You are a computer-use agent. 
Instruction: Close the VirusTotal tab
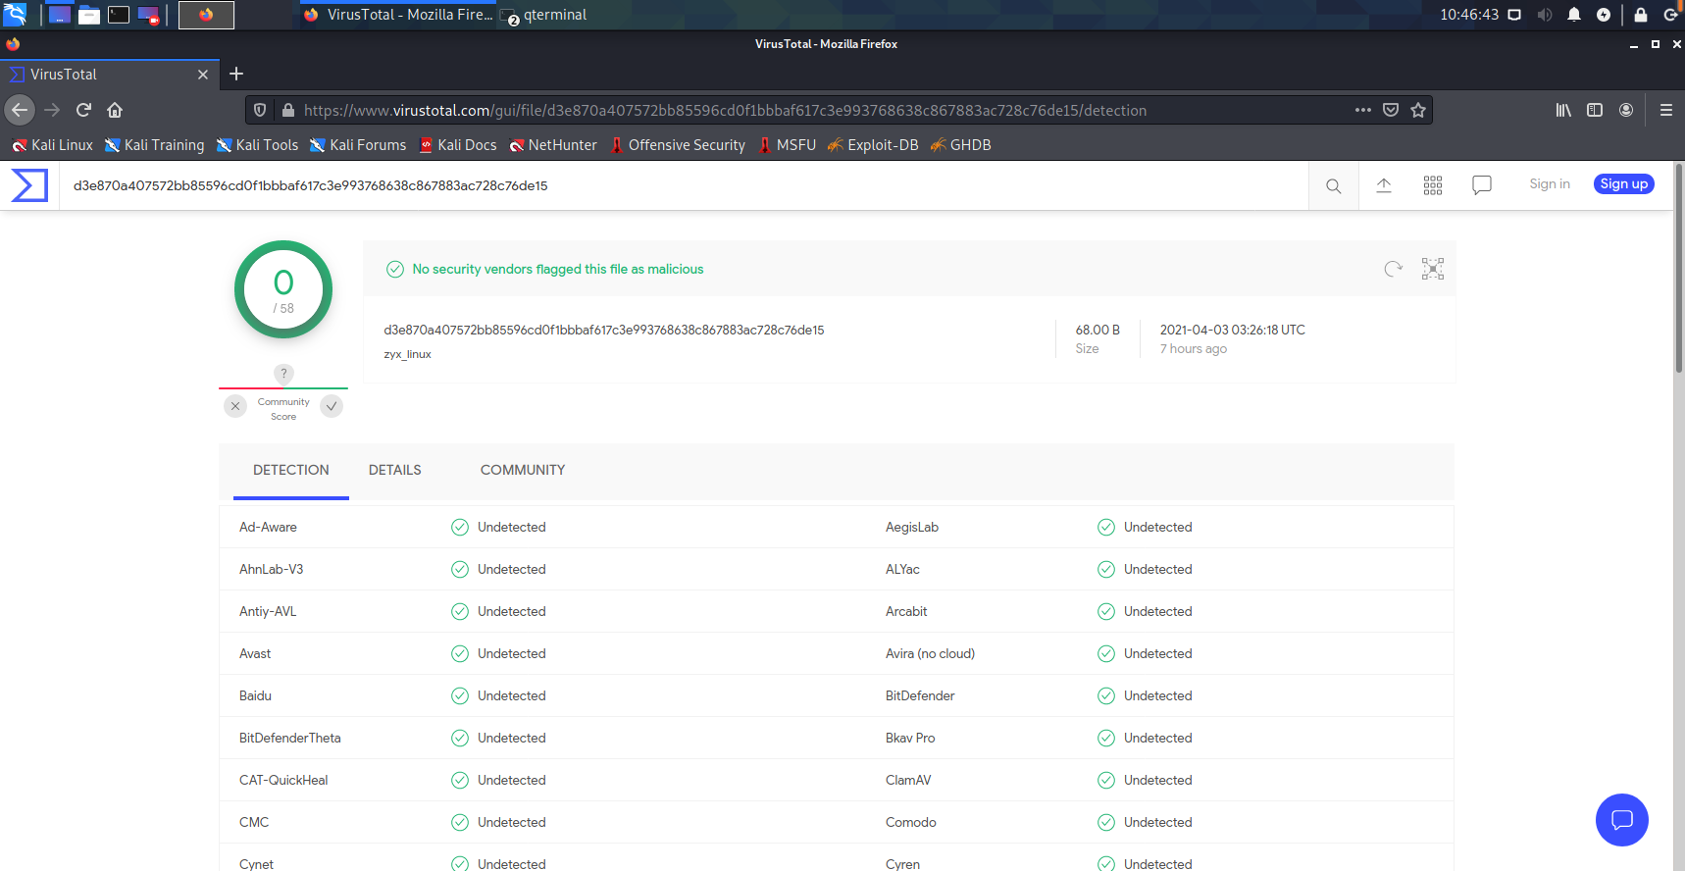pos(203,75)
